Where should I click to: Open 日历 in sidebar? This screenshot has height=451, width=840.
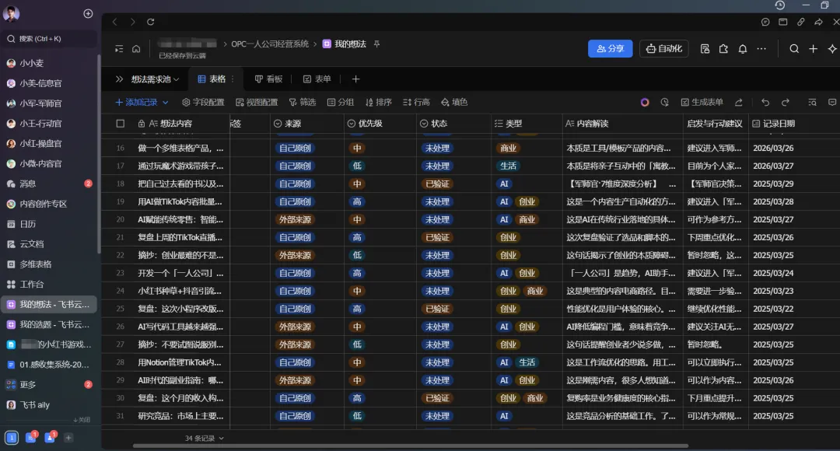point(49,224)
